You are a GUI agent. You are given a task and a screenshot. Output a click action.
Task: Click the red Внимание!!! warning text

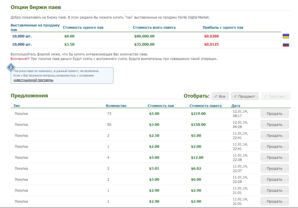point(20,59)
